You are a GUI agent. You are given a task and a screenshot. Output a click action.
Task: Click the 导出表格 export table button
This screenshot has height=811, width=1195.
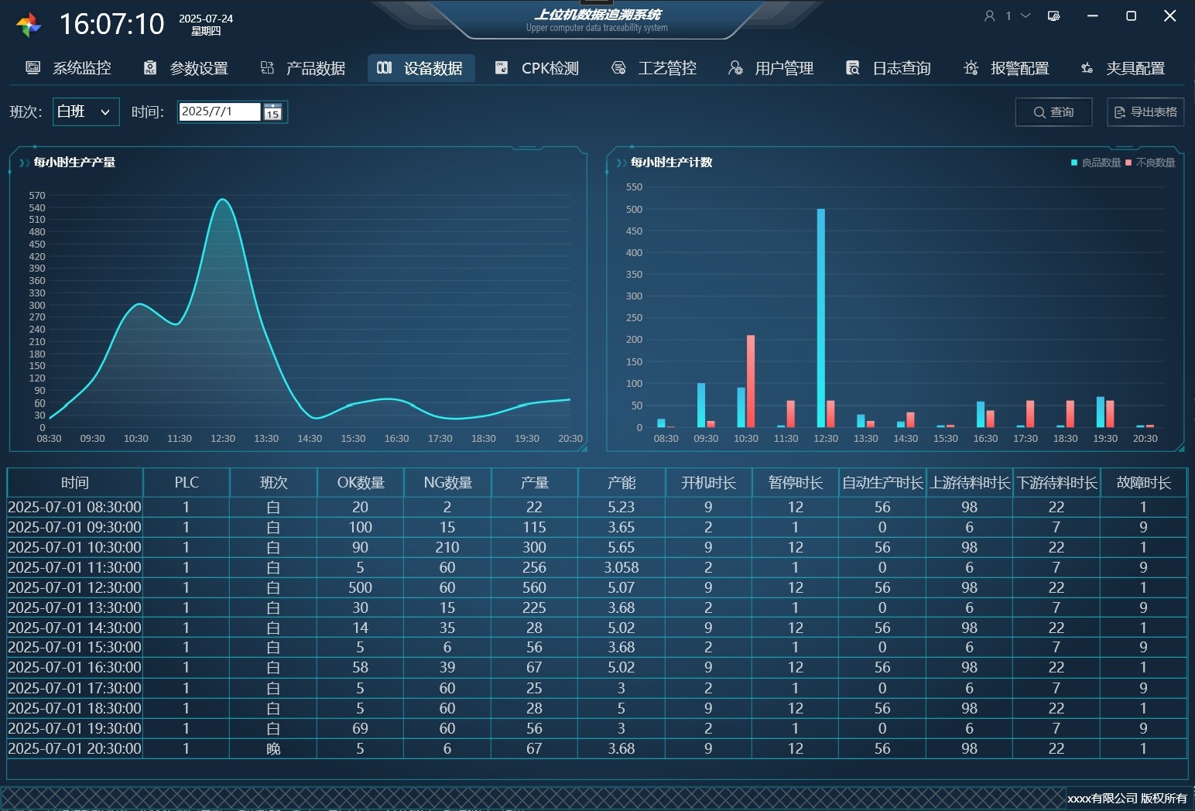(1145, 112)
